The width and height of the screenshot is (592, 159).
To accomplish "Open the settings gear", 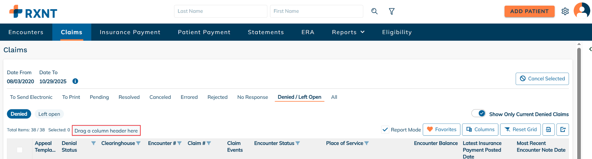I will (565, 11).
